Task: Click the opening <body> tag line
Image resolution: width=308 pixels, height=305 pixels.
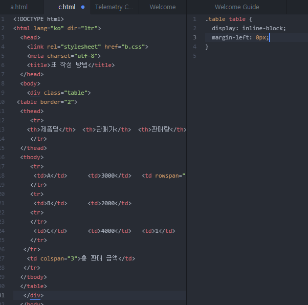Action: click(x=30, y=83)
